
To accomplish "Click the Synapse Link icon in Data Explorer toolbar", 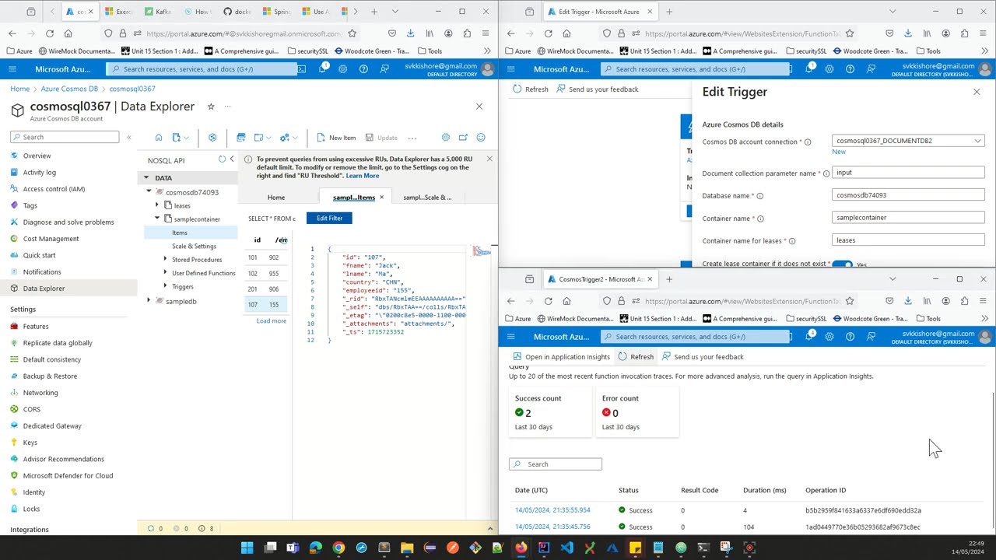I will click(x=212, y=138).
